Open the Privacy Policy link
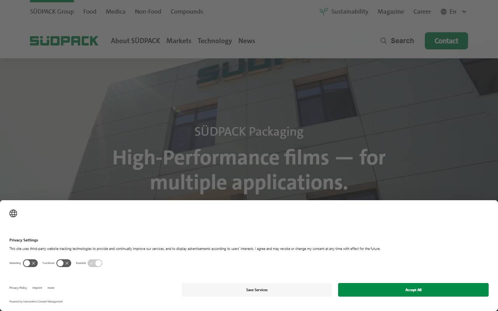Image resolution: width=498 pixels, height=311 pixels. click(x=18, y=288)
